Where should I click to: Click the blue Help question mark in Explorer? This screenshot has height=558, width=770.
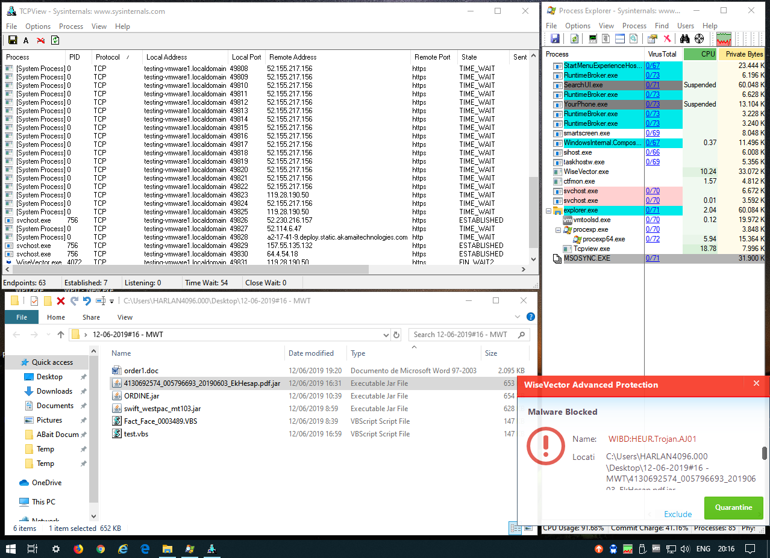pos(530,317)
